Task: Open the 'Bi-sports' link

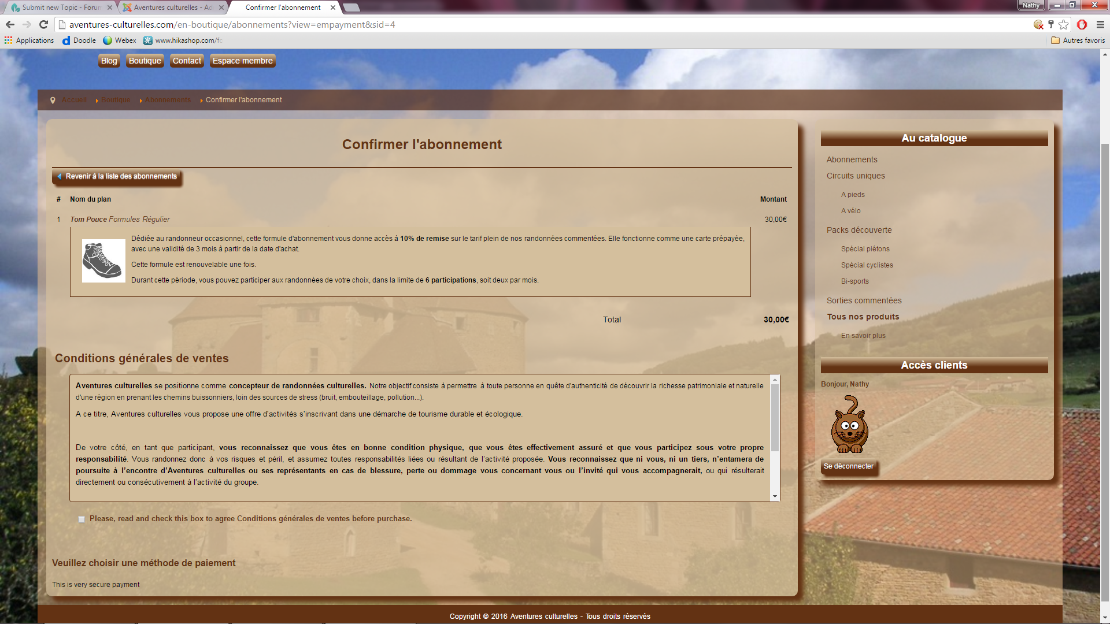Action: pos(854,281)
